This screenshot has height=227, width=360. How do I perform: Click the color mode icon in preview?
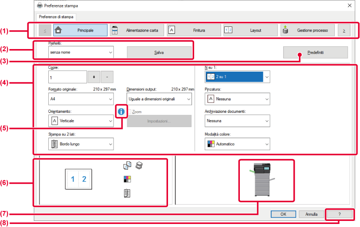click(127, 179)
